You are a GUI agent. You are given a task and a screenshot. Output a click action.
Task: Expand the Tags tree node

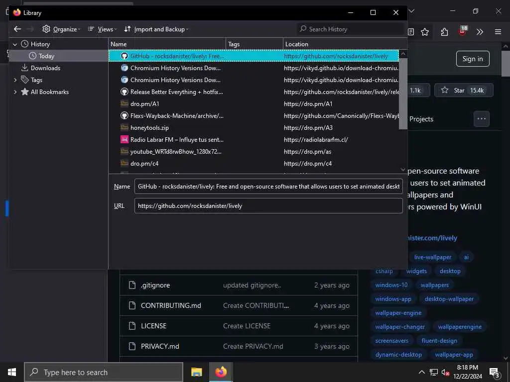tap(15, 80)
